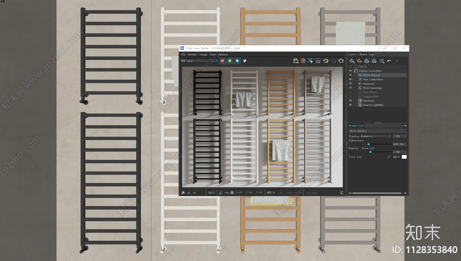Click the Denoiser layer icon
461x261 pixels.
tap(360, 101)
